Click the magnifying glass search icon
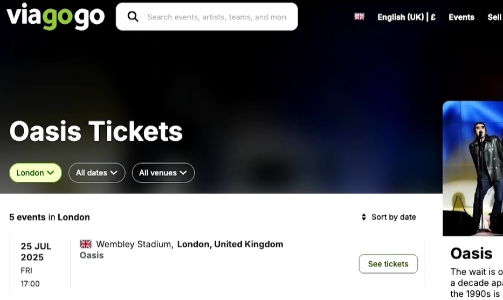The image size is (503, 300). pyautogui.click(x=133, y=17)
